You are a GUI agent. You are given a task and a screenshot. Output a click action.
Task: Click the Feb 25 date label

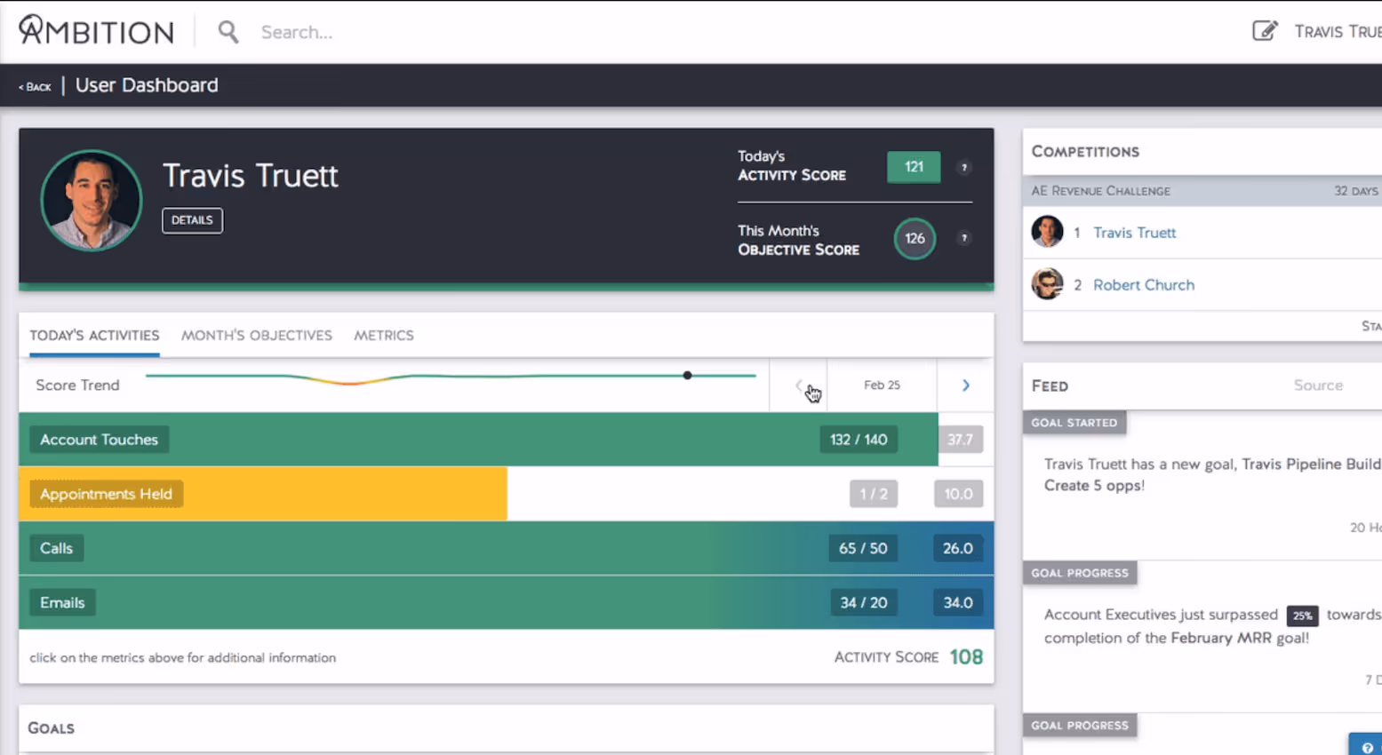tap(882, 385)
